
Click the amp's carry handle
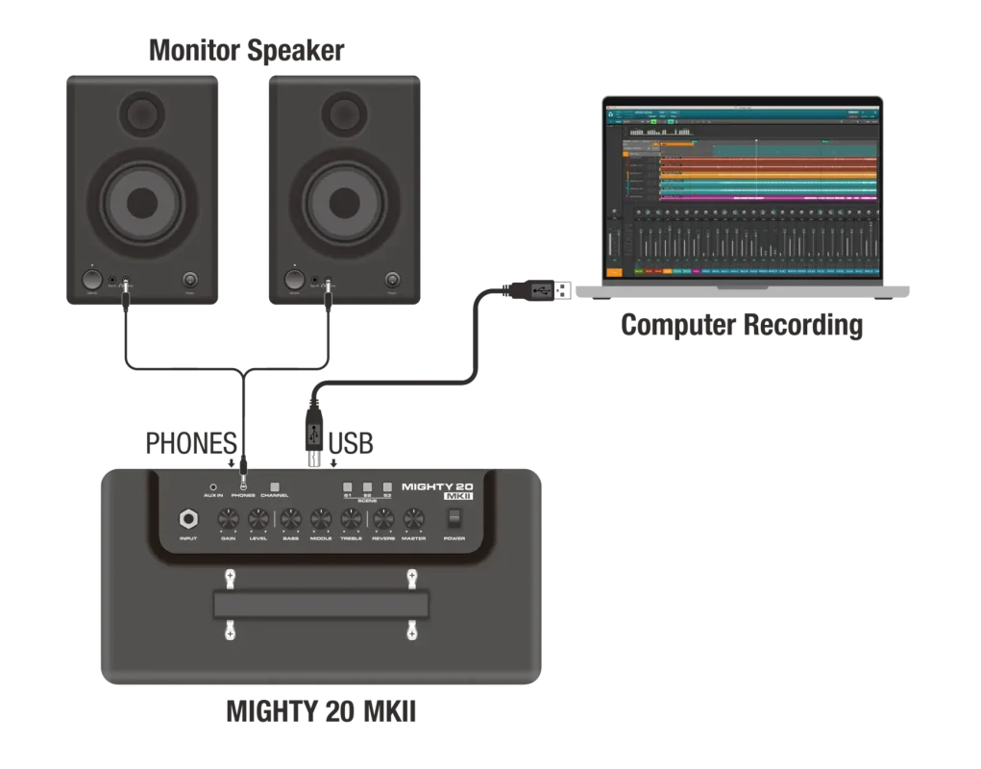point(321,605)
